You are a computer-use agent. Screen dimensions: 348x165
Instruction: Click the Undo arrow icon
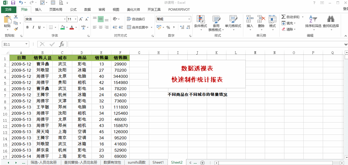[x=21, y=3]
